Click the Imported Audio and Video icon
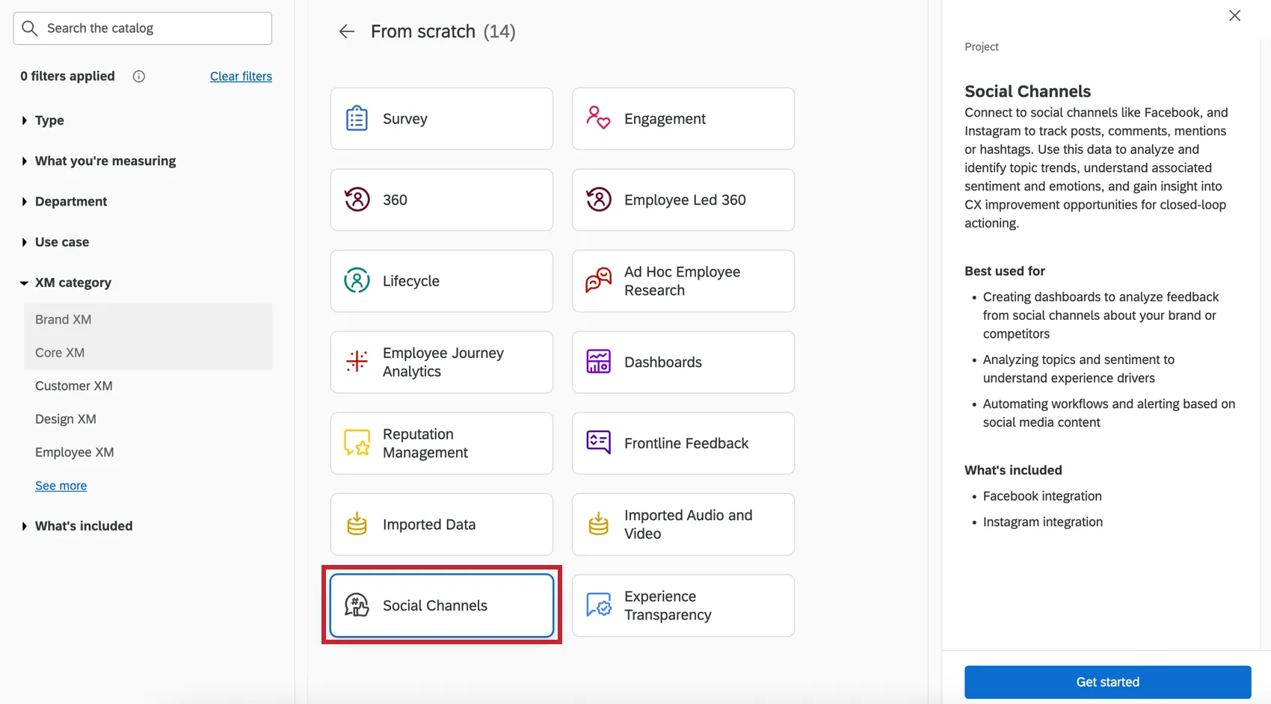 tap(597, 524)
